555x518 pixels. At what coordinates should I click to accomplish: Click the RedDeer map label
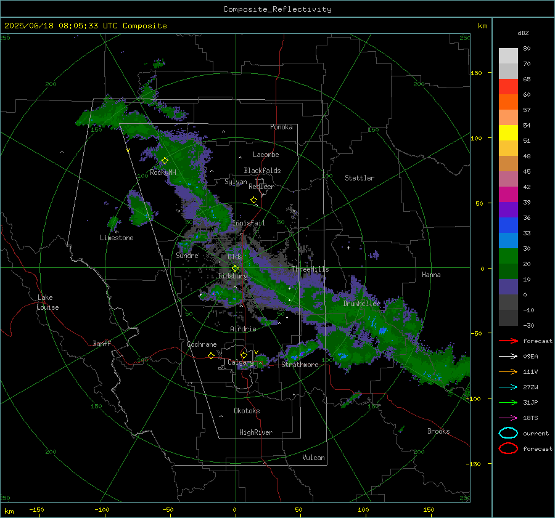pyautogui.click(x=261, y=187)
